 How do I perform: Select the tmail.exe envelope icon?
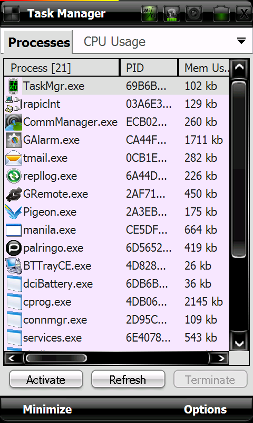[14, 158]
